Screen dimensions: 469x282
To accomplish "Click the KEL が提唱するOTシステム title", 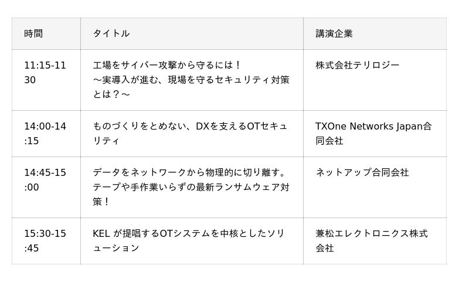I will pyautogui.click(x=189, y=233).
